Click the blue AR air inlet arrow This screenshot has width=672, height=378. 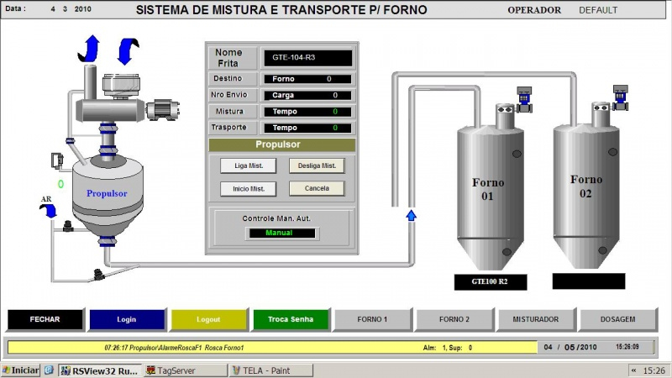[x=50, y=213]
